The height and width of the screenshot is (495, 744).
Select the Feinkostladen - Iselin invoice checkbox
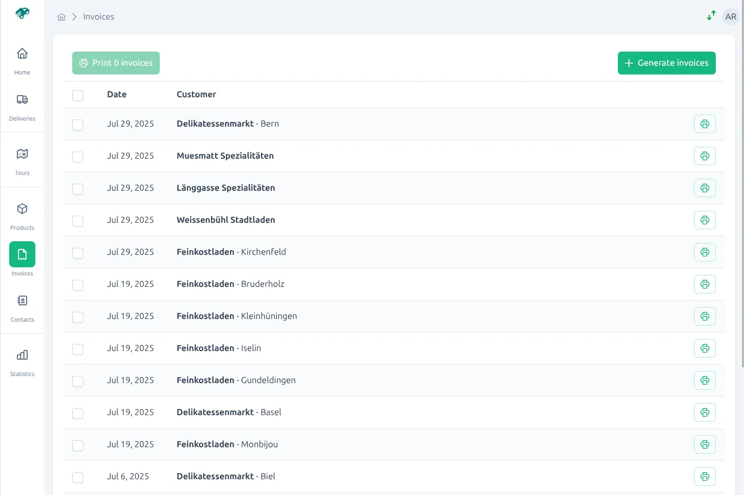[x=78, y=349]
